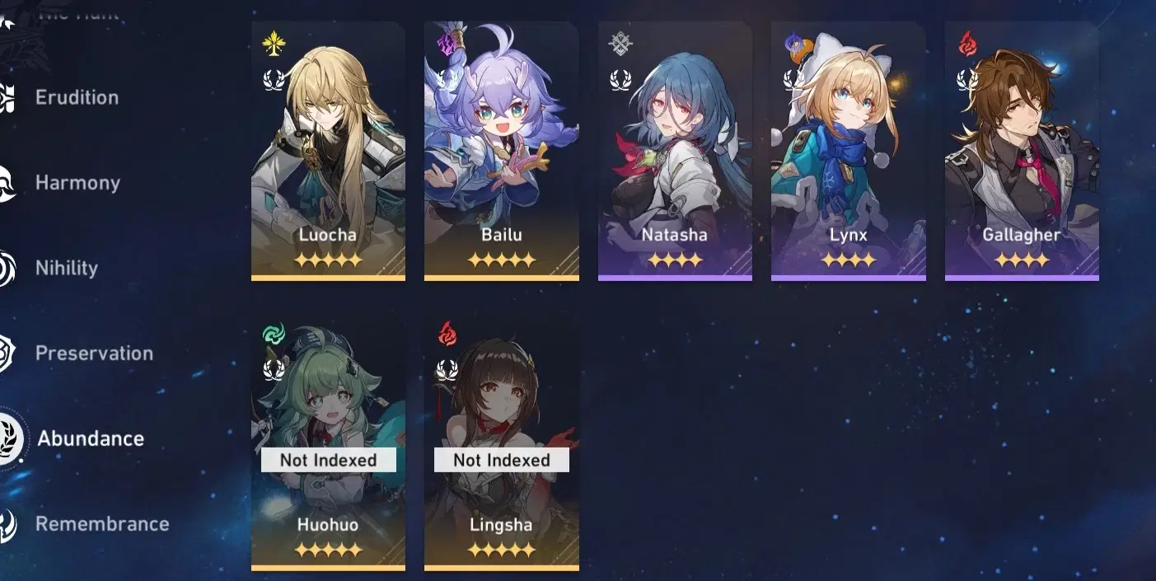1156x581 pixels.
Task: Select the Remembrance path icon
Action: 7,524
